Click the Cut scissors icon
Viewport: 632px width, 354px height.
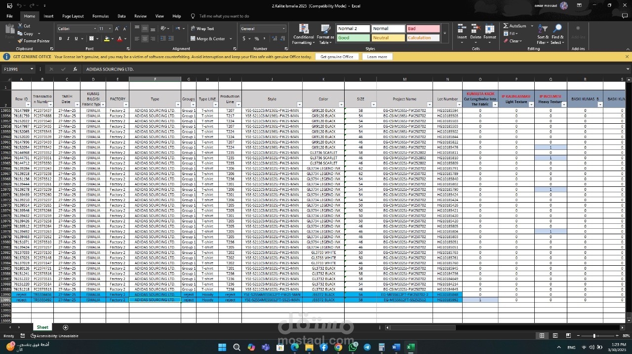tap(20, 26)
